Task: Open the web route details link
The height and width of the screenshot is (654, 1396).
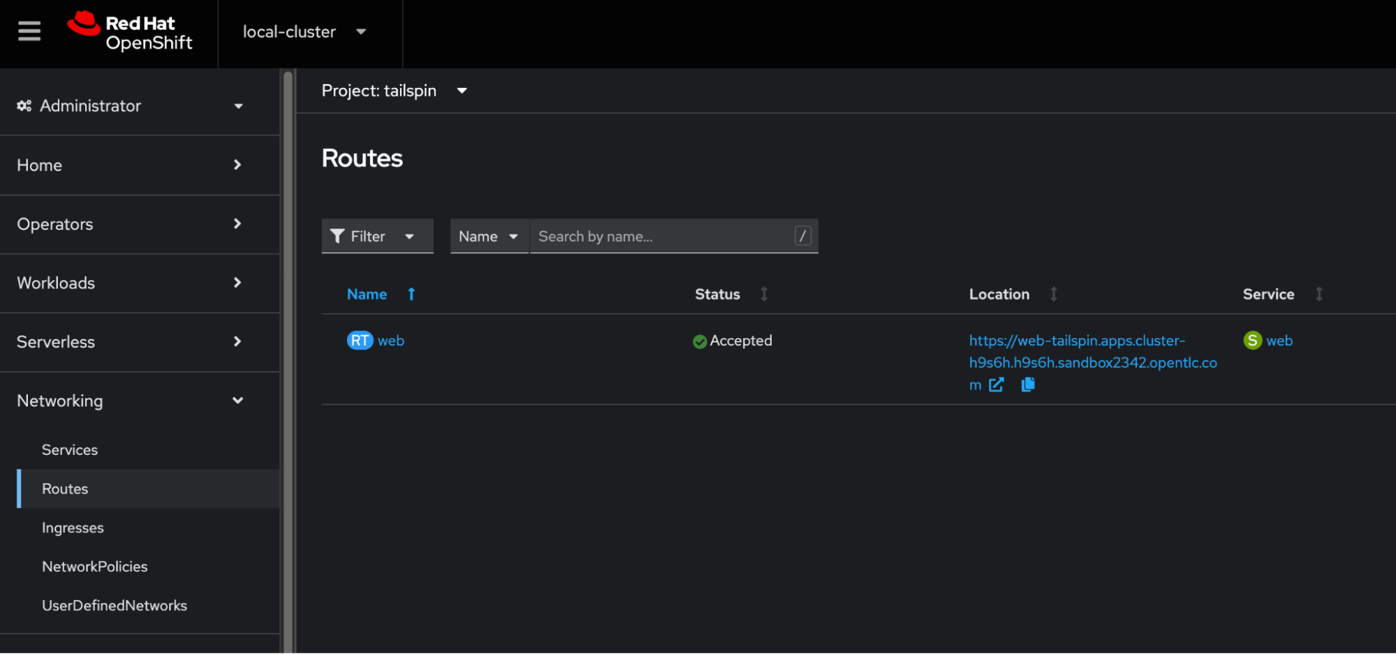Action: point(390,341)
